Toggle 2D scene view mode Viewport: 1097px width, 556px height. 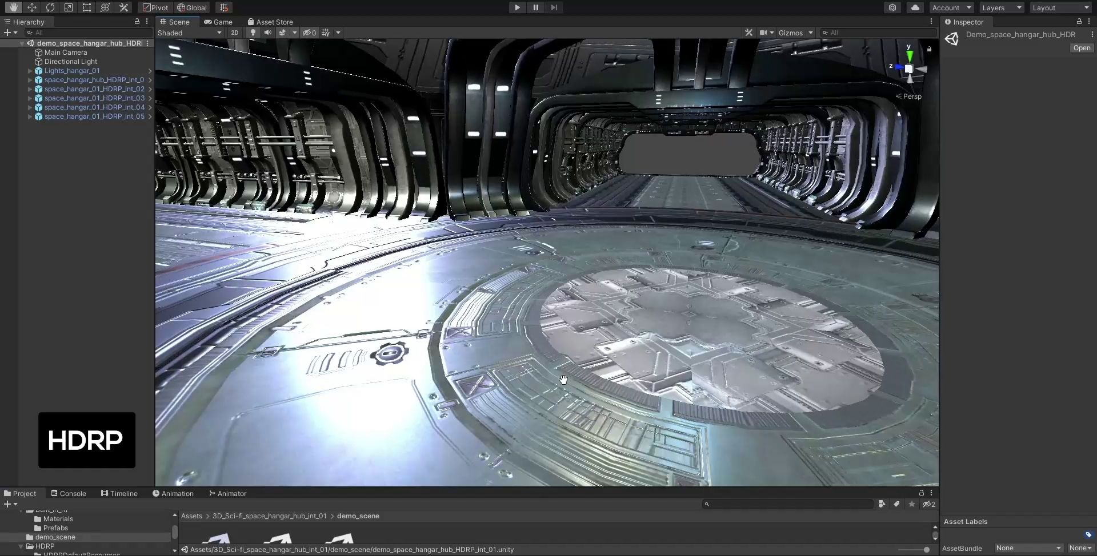(235, 33)
